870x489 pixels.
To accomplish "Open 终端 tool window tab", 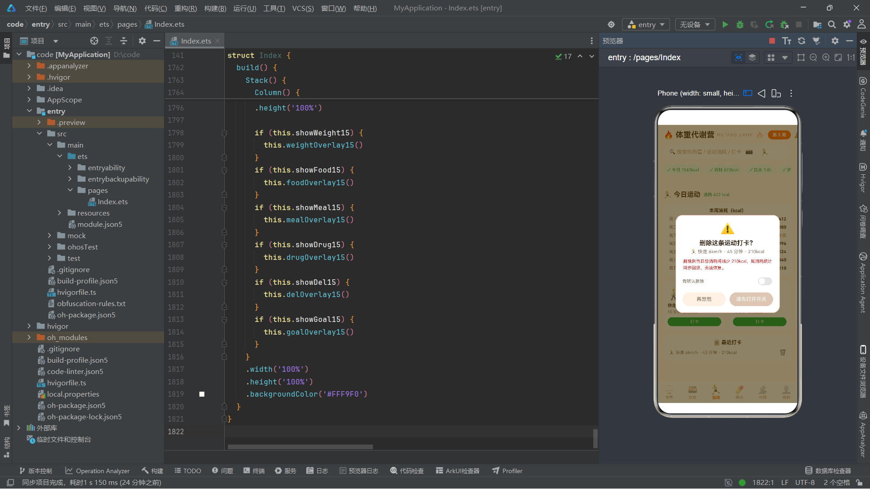I will tap(254, 471).
